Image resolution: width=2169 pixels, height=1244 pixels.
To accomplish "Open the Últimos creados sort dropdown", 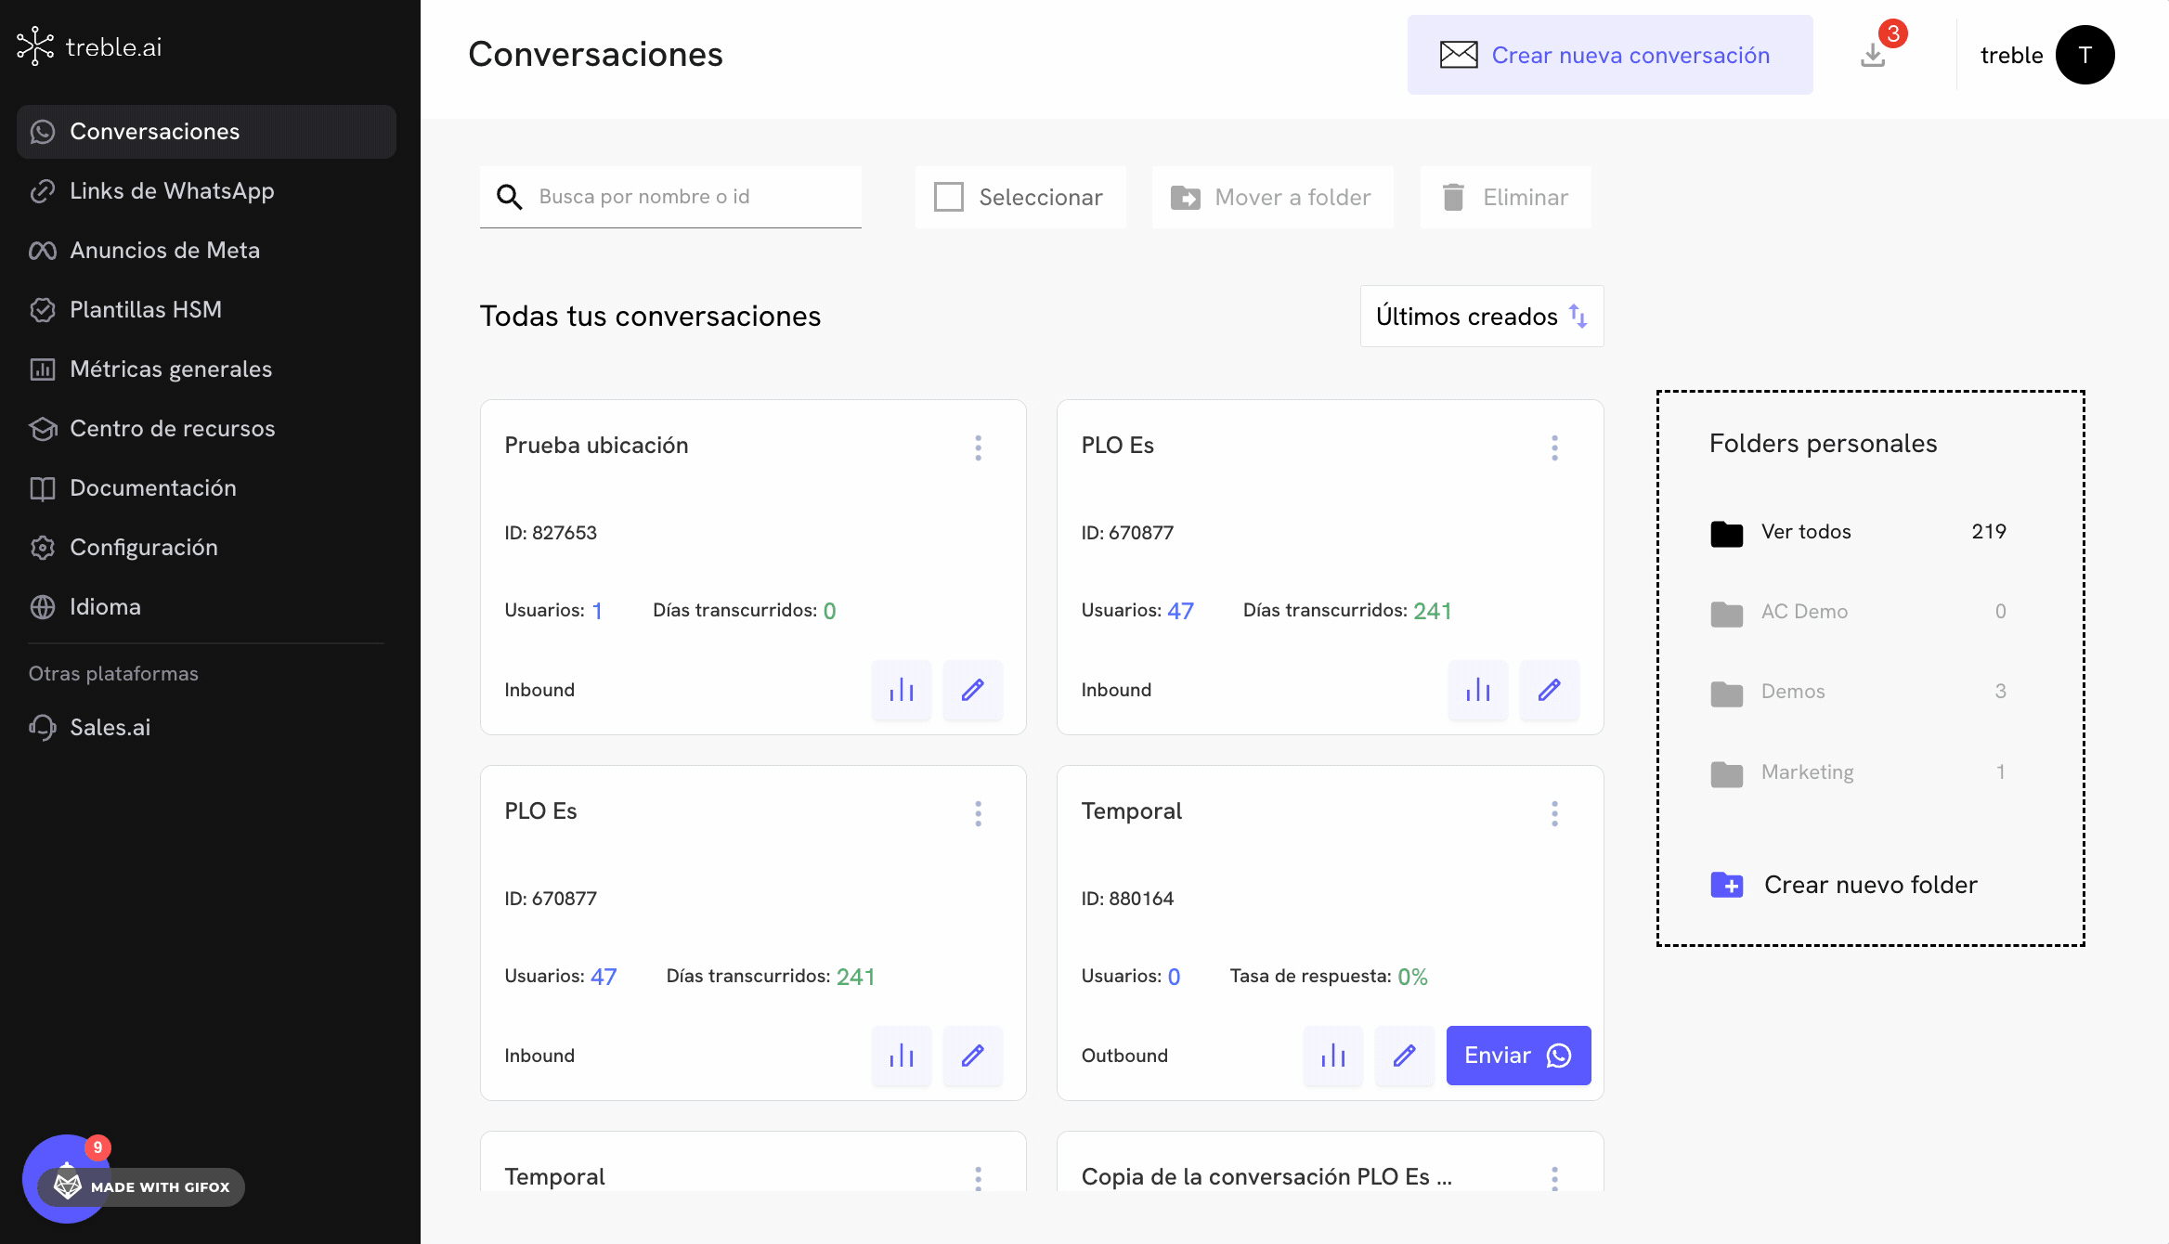I will pyautogui.click(x=1481, y=317).
